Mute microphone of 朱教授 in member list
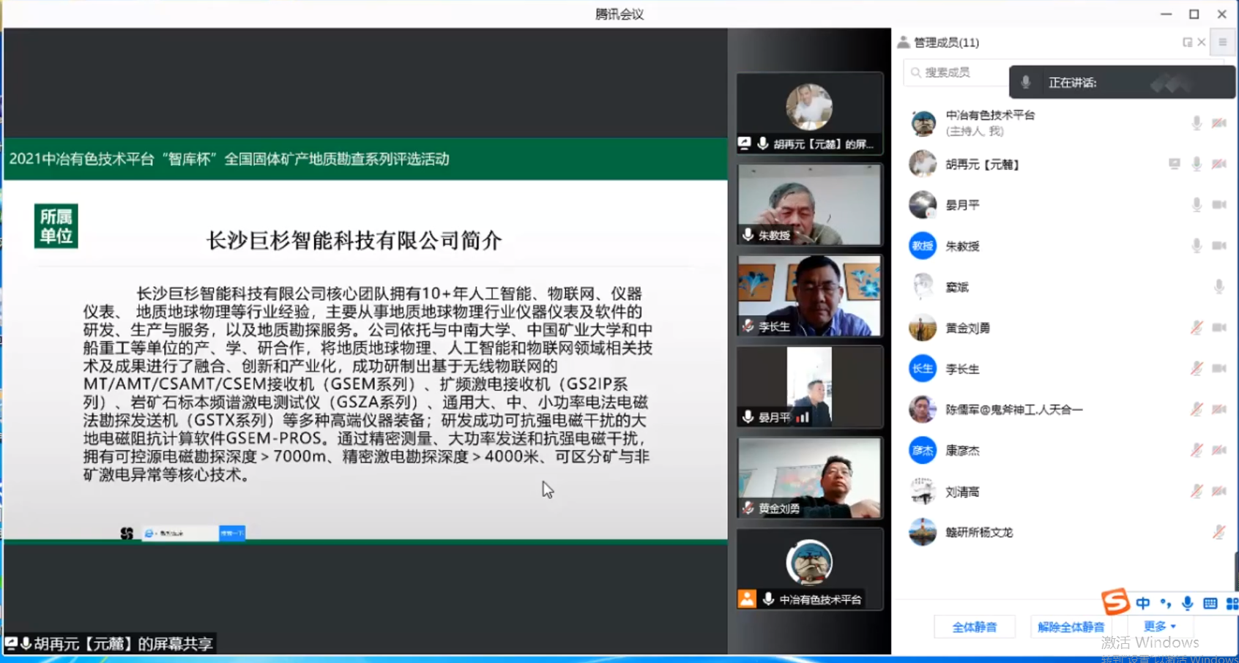1239x663 pixels. tap(1196, 246)
